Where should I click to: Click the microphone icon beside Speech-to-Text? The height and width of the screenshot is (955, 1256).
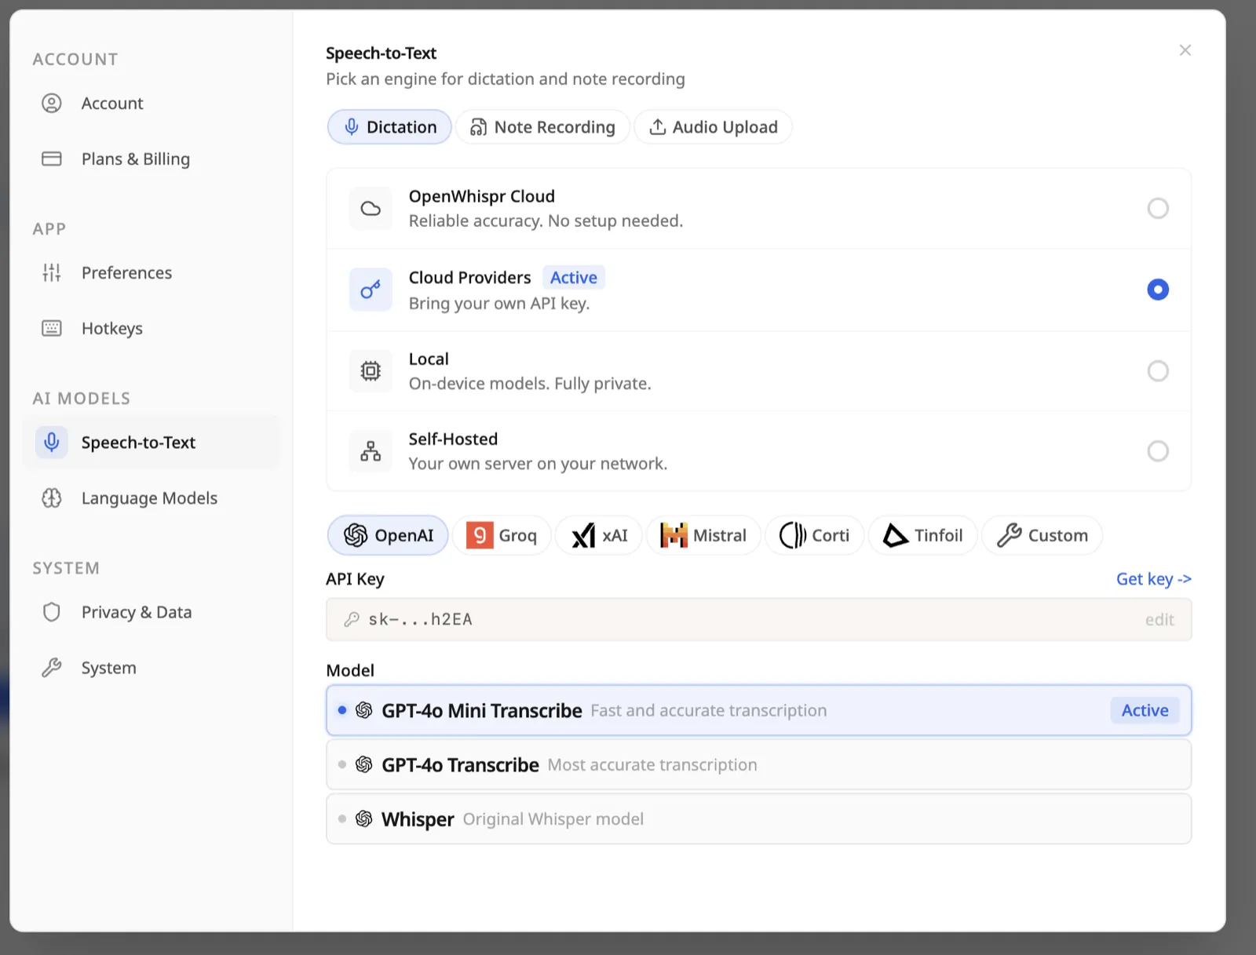(52, 443)
